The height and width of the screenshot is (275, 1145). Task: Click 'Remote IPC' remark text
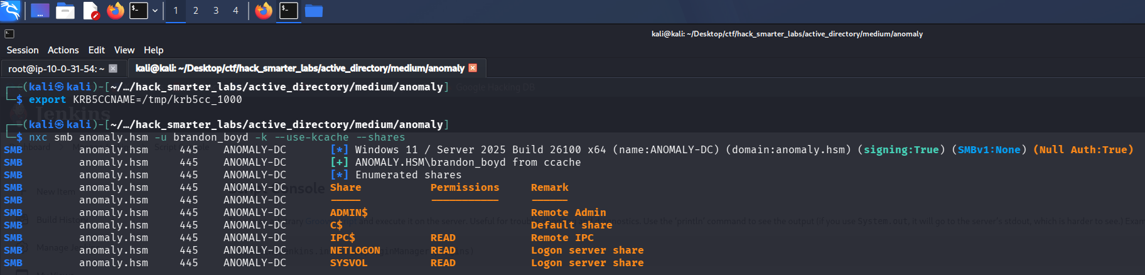coord(562,237)
